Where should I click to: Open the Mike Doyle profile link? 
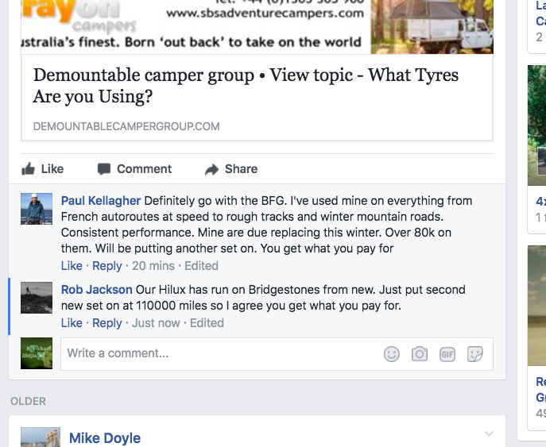tap(105, 438)
